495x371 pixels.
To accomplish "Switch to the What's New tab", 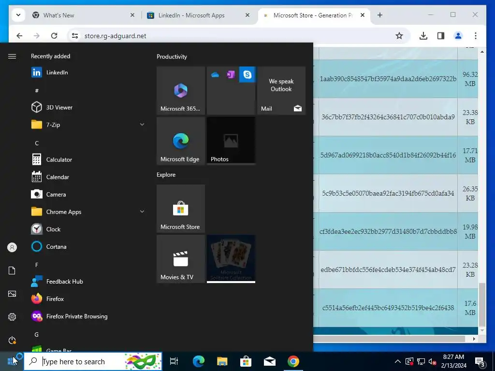I will [x=84, y=15].
